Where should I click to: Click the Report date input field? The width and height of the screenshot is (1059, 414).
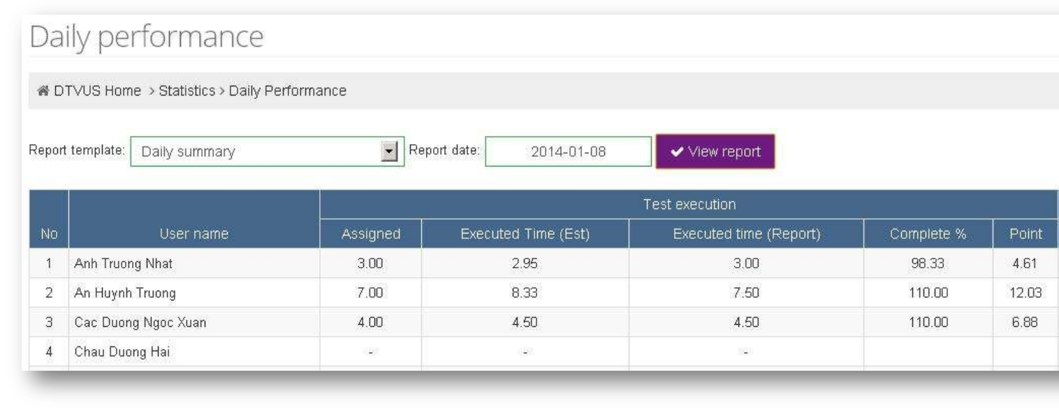click(568, 152)
